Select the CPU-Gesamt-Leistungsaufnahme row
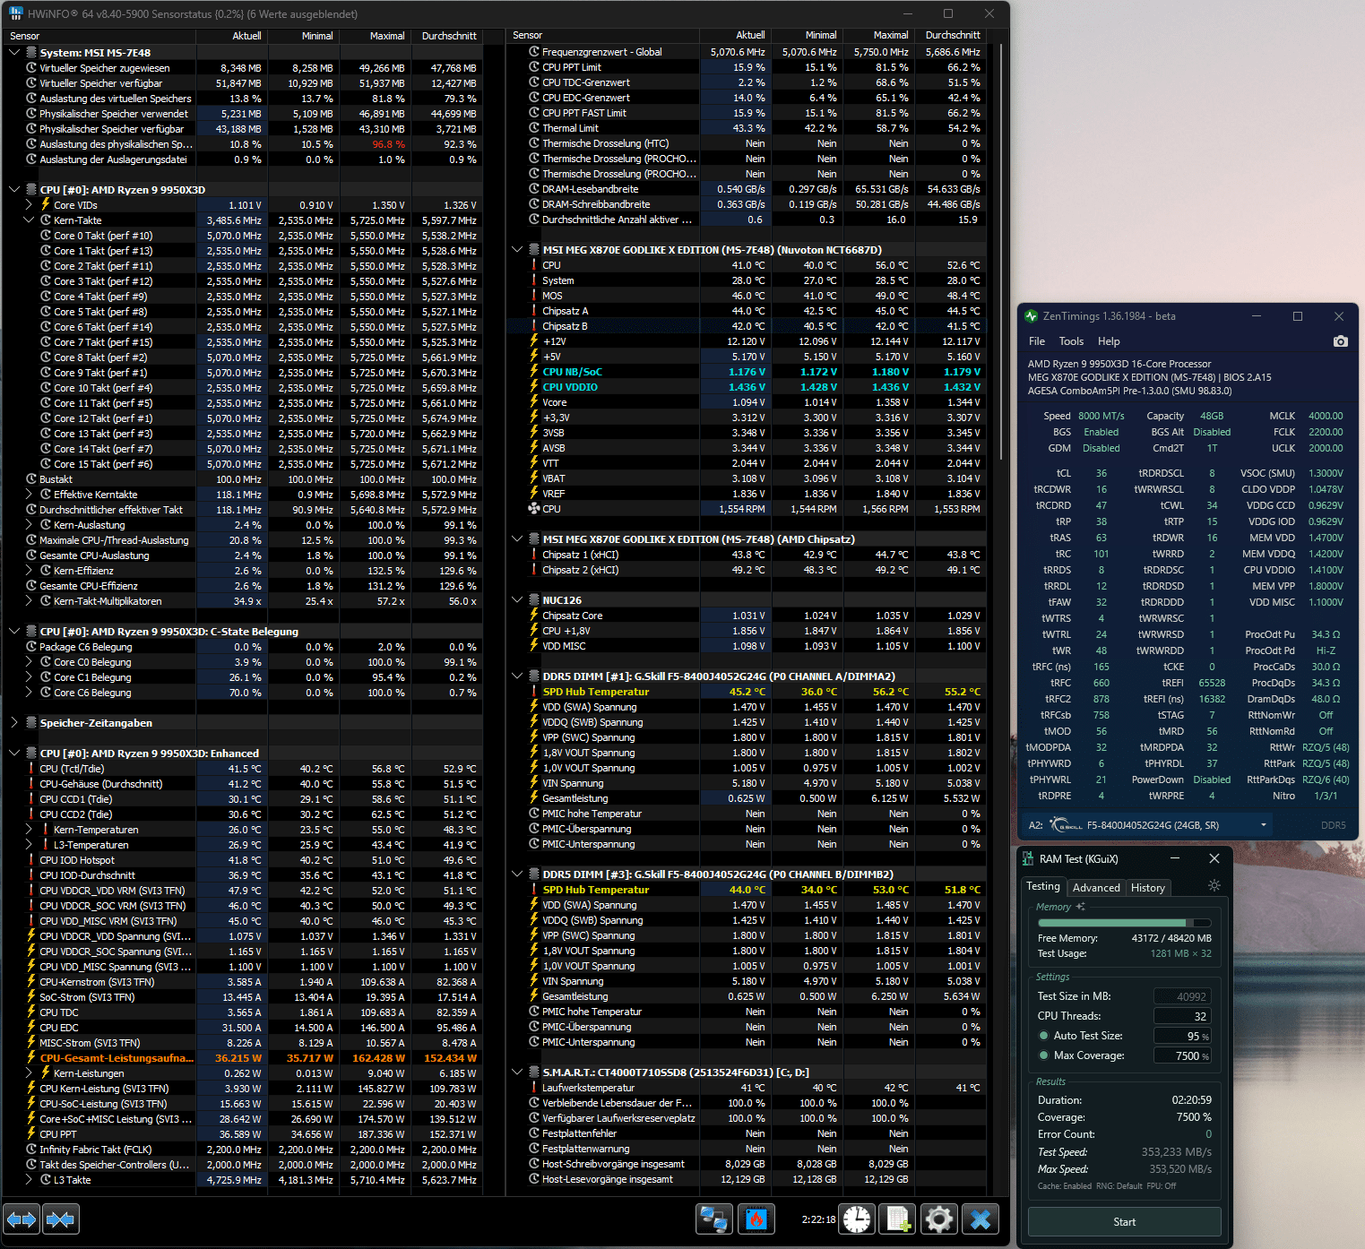Viewport: 1365px width, 1249px height. pos(242,1058)
